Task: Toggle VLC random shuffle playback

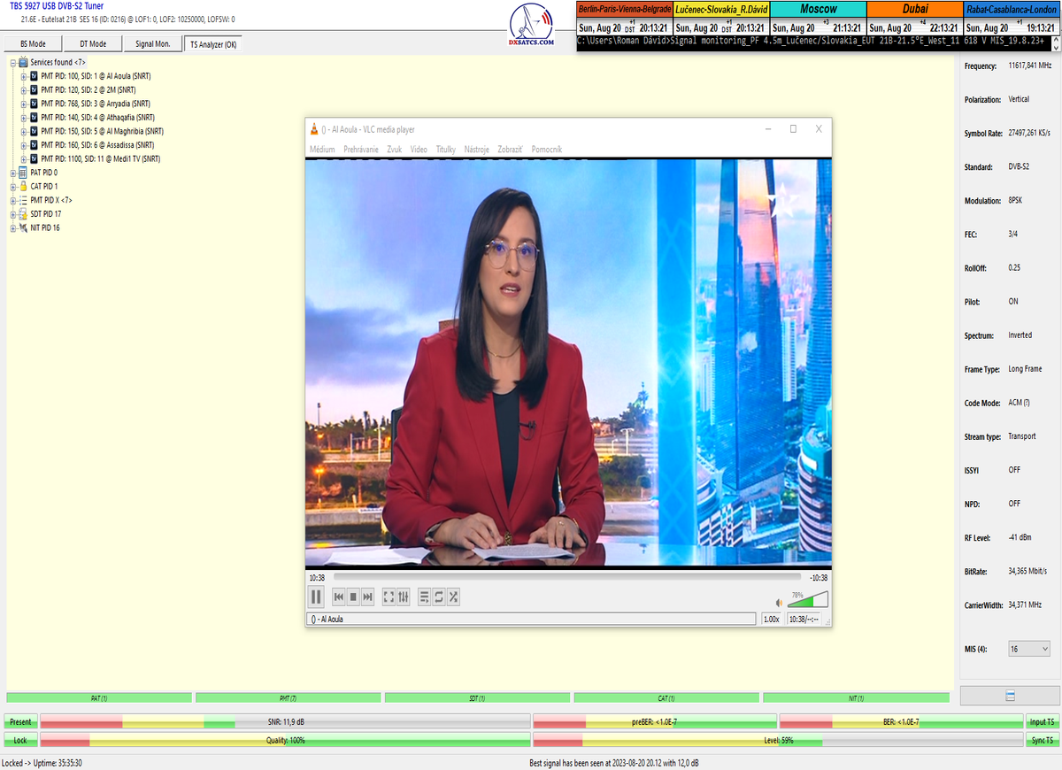Action: (x=453, y=597)
